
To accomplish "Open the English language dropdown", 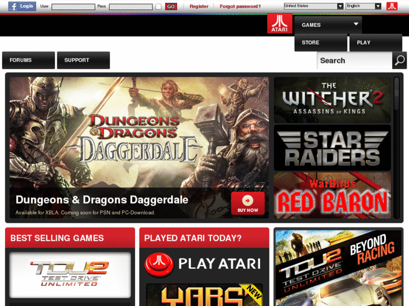I will pyautogui.click(x=363, y=6).
